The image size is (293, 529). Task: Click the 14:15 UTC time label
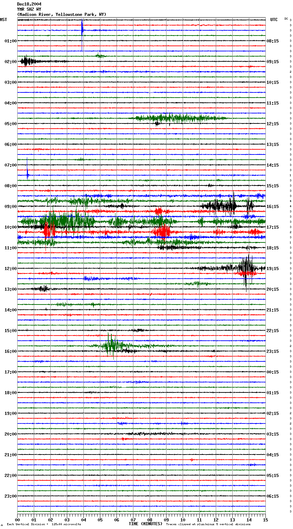point(273,165)
